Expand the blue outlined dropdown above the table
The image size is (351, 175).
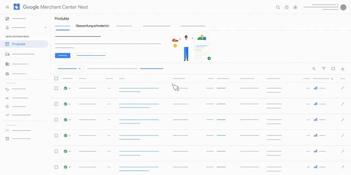click(69, 69)
